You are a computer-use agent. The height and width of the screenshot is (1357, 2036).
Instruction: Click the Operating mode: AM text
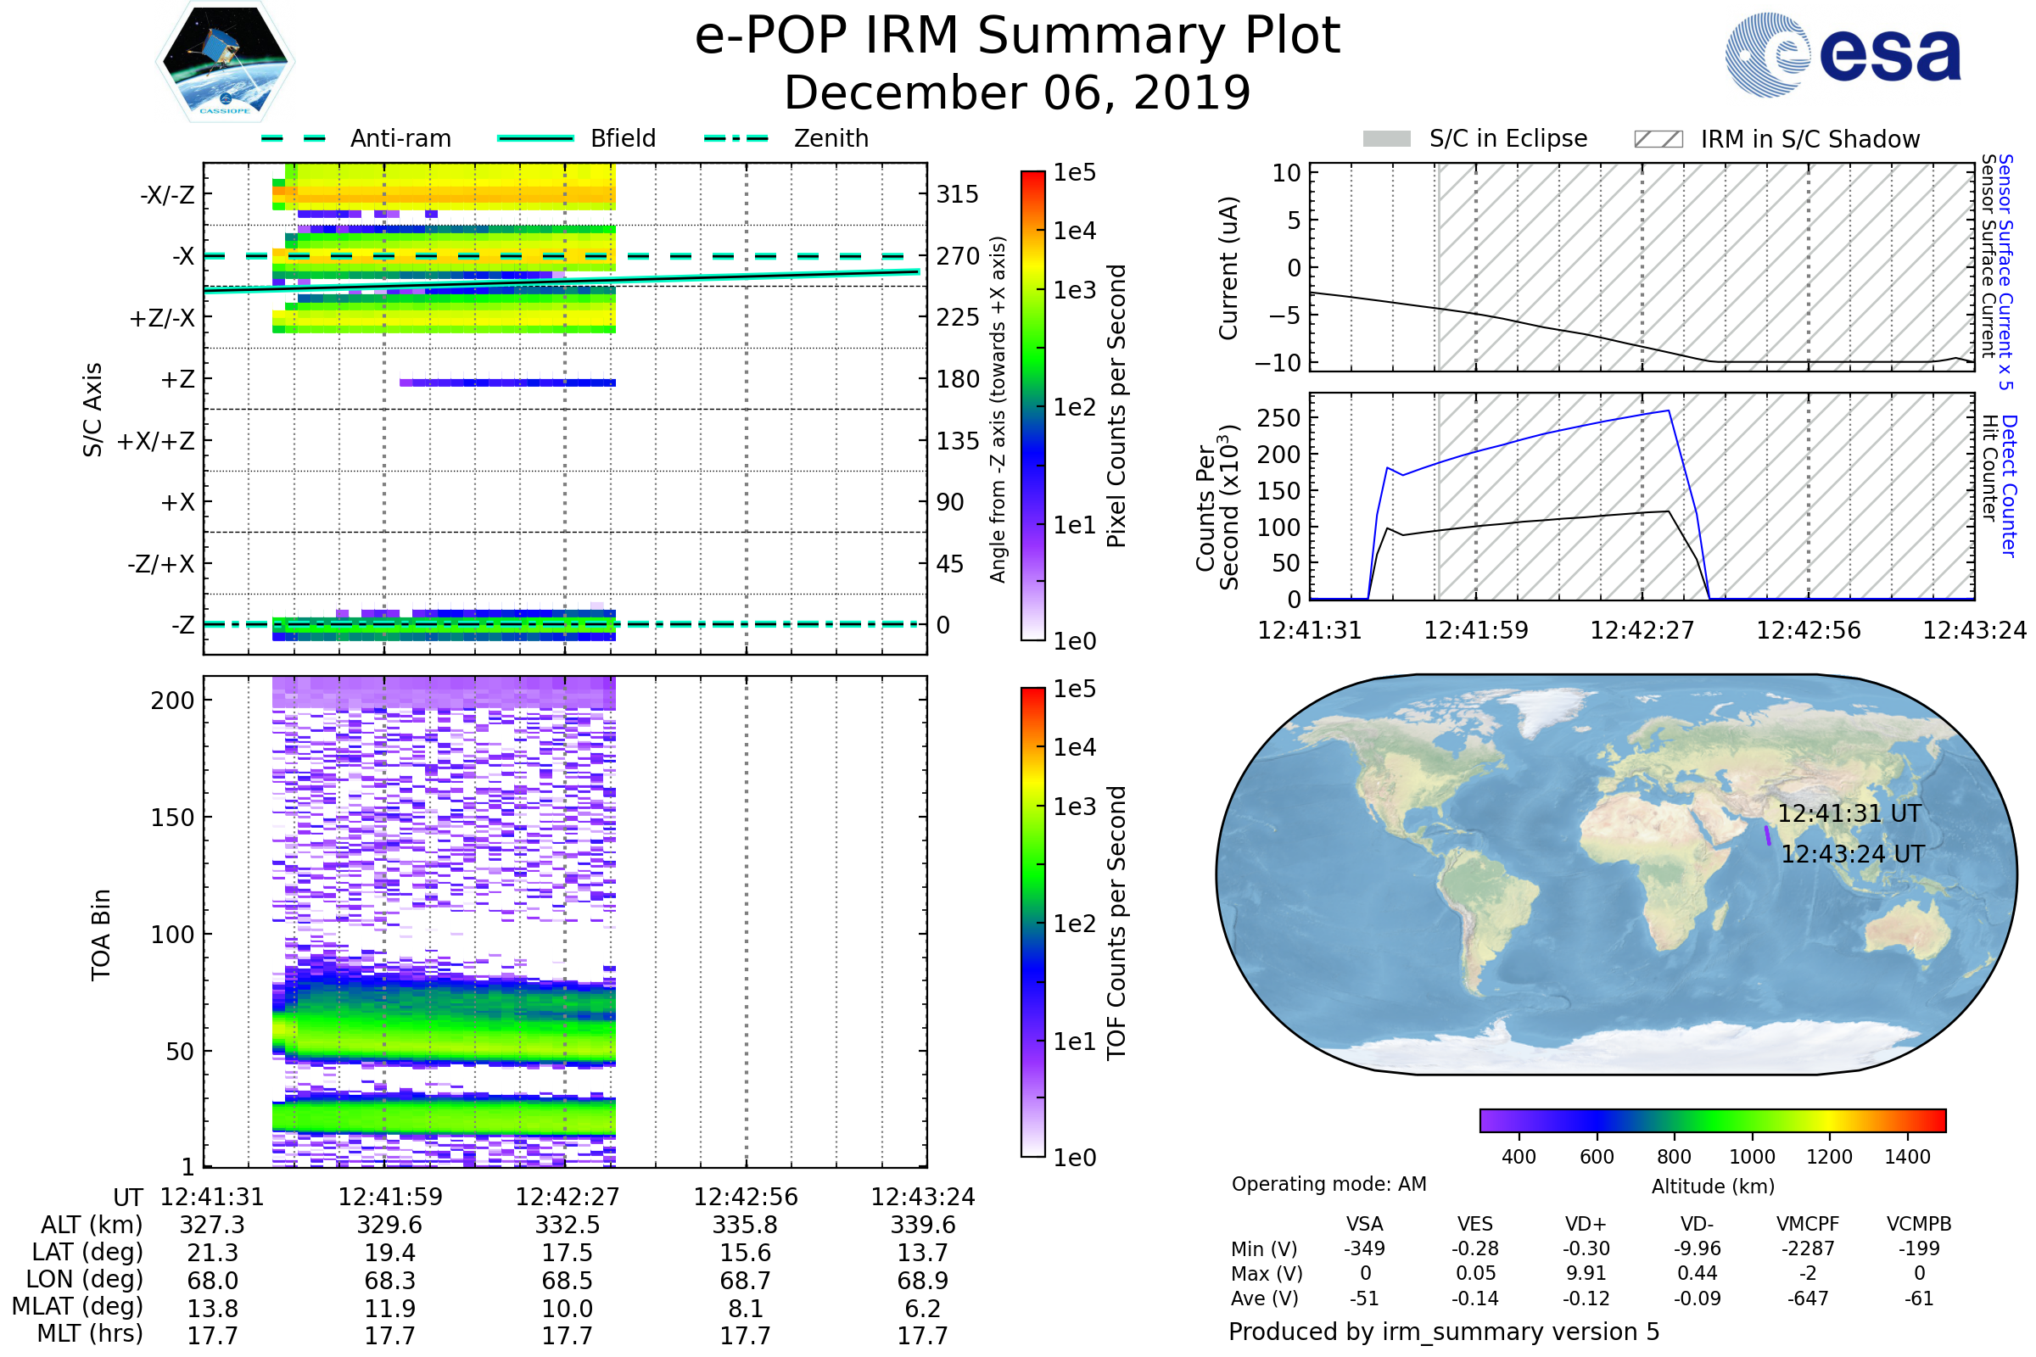[x=1328, y=1184]
